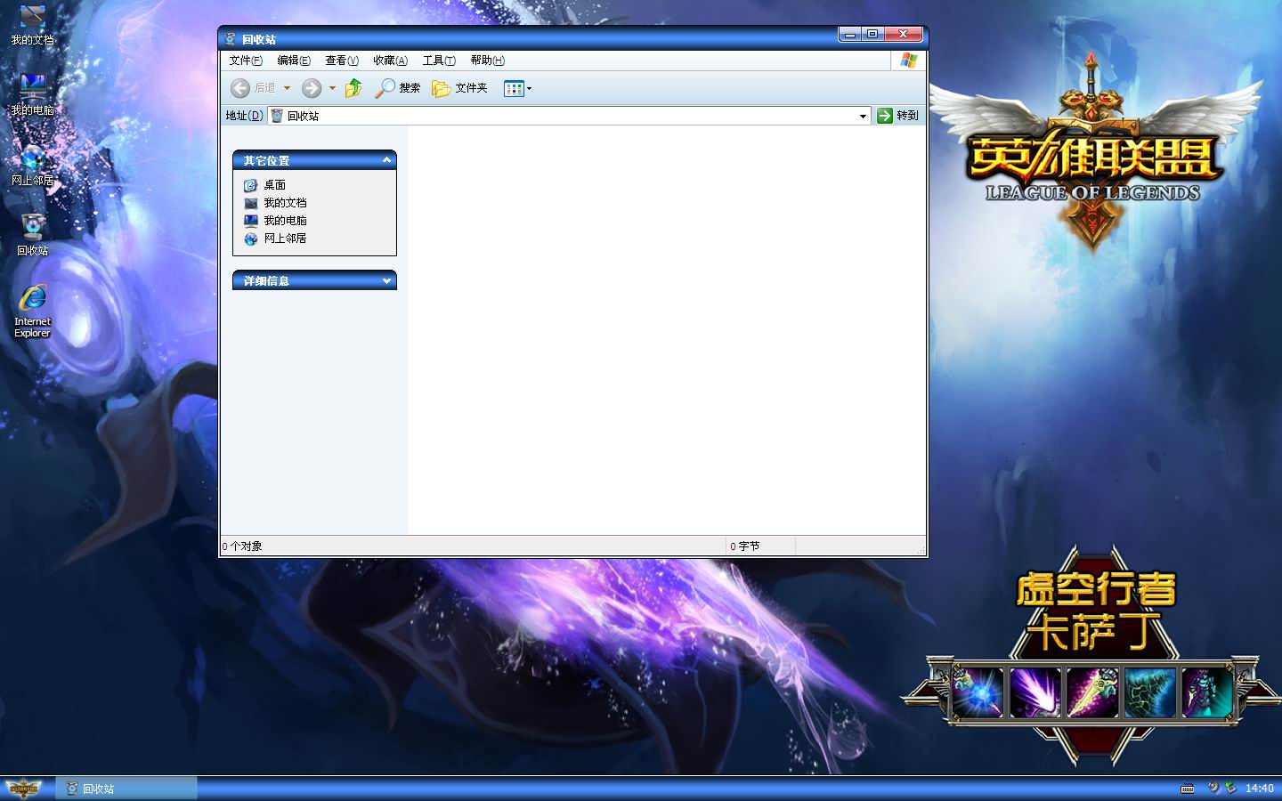Open the 搜索 search pane
Screen dimensions: 1282x801
[x=397, y=88]
